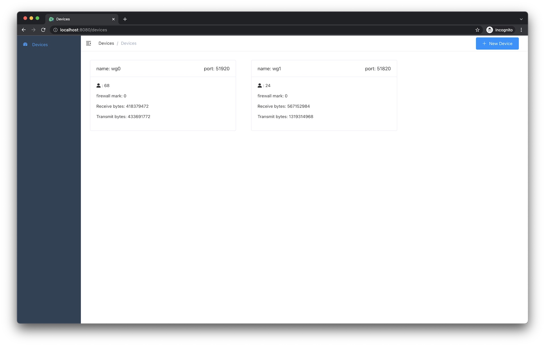
Task: Click the New Device button
Action: point(497,43)
